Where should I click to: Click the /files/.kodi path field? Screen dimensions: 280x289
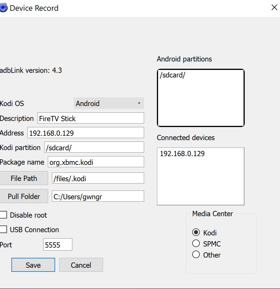pos(98,178)
